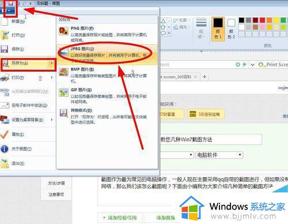Pick the dark red color swatch
The height and width of the screenshot is (224, 288).
click(255, 20)
